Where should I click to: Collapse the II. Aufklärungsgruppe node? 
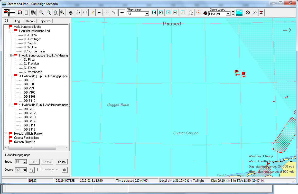click(11, 56)
